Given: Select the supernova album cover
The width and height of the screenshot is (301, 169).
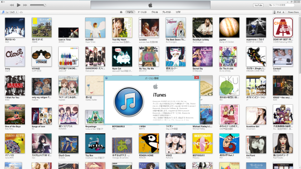Looking at the screenshot, I should pos(256,27).
